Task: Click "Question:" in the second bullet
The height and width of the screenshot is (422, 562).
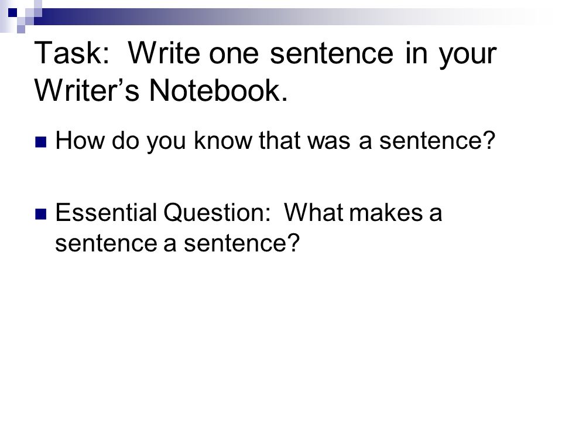Action: click(217, 213)
